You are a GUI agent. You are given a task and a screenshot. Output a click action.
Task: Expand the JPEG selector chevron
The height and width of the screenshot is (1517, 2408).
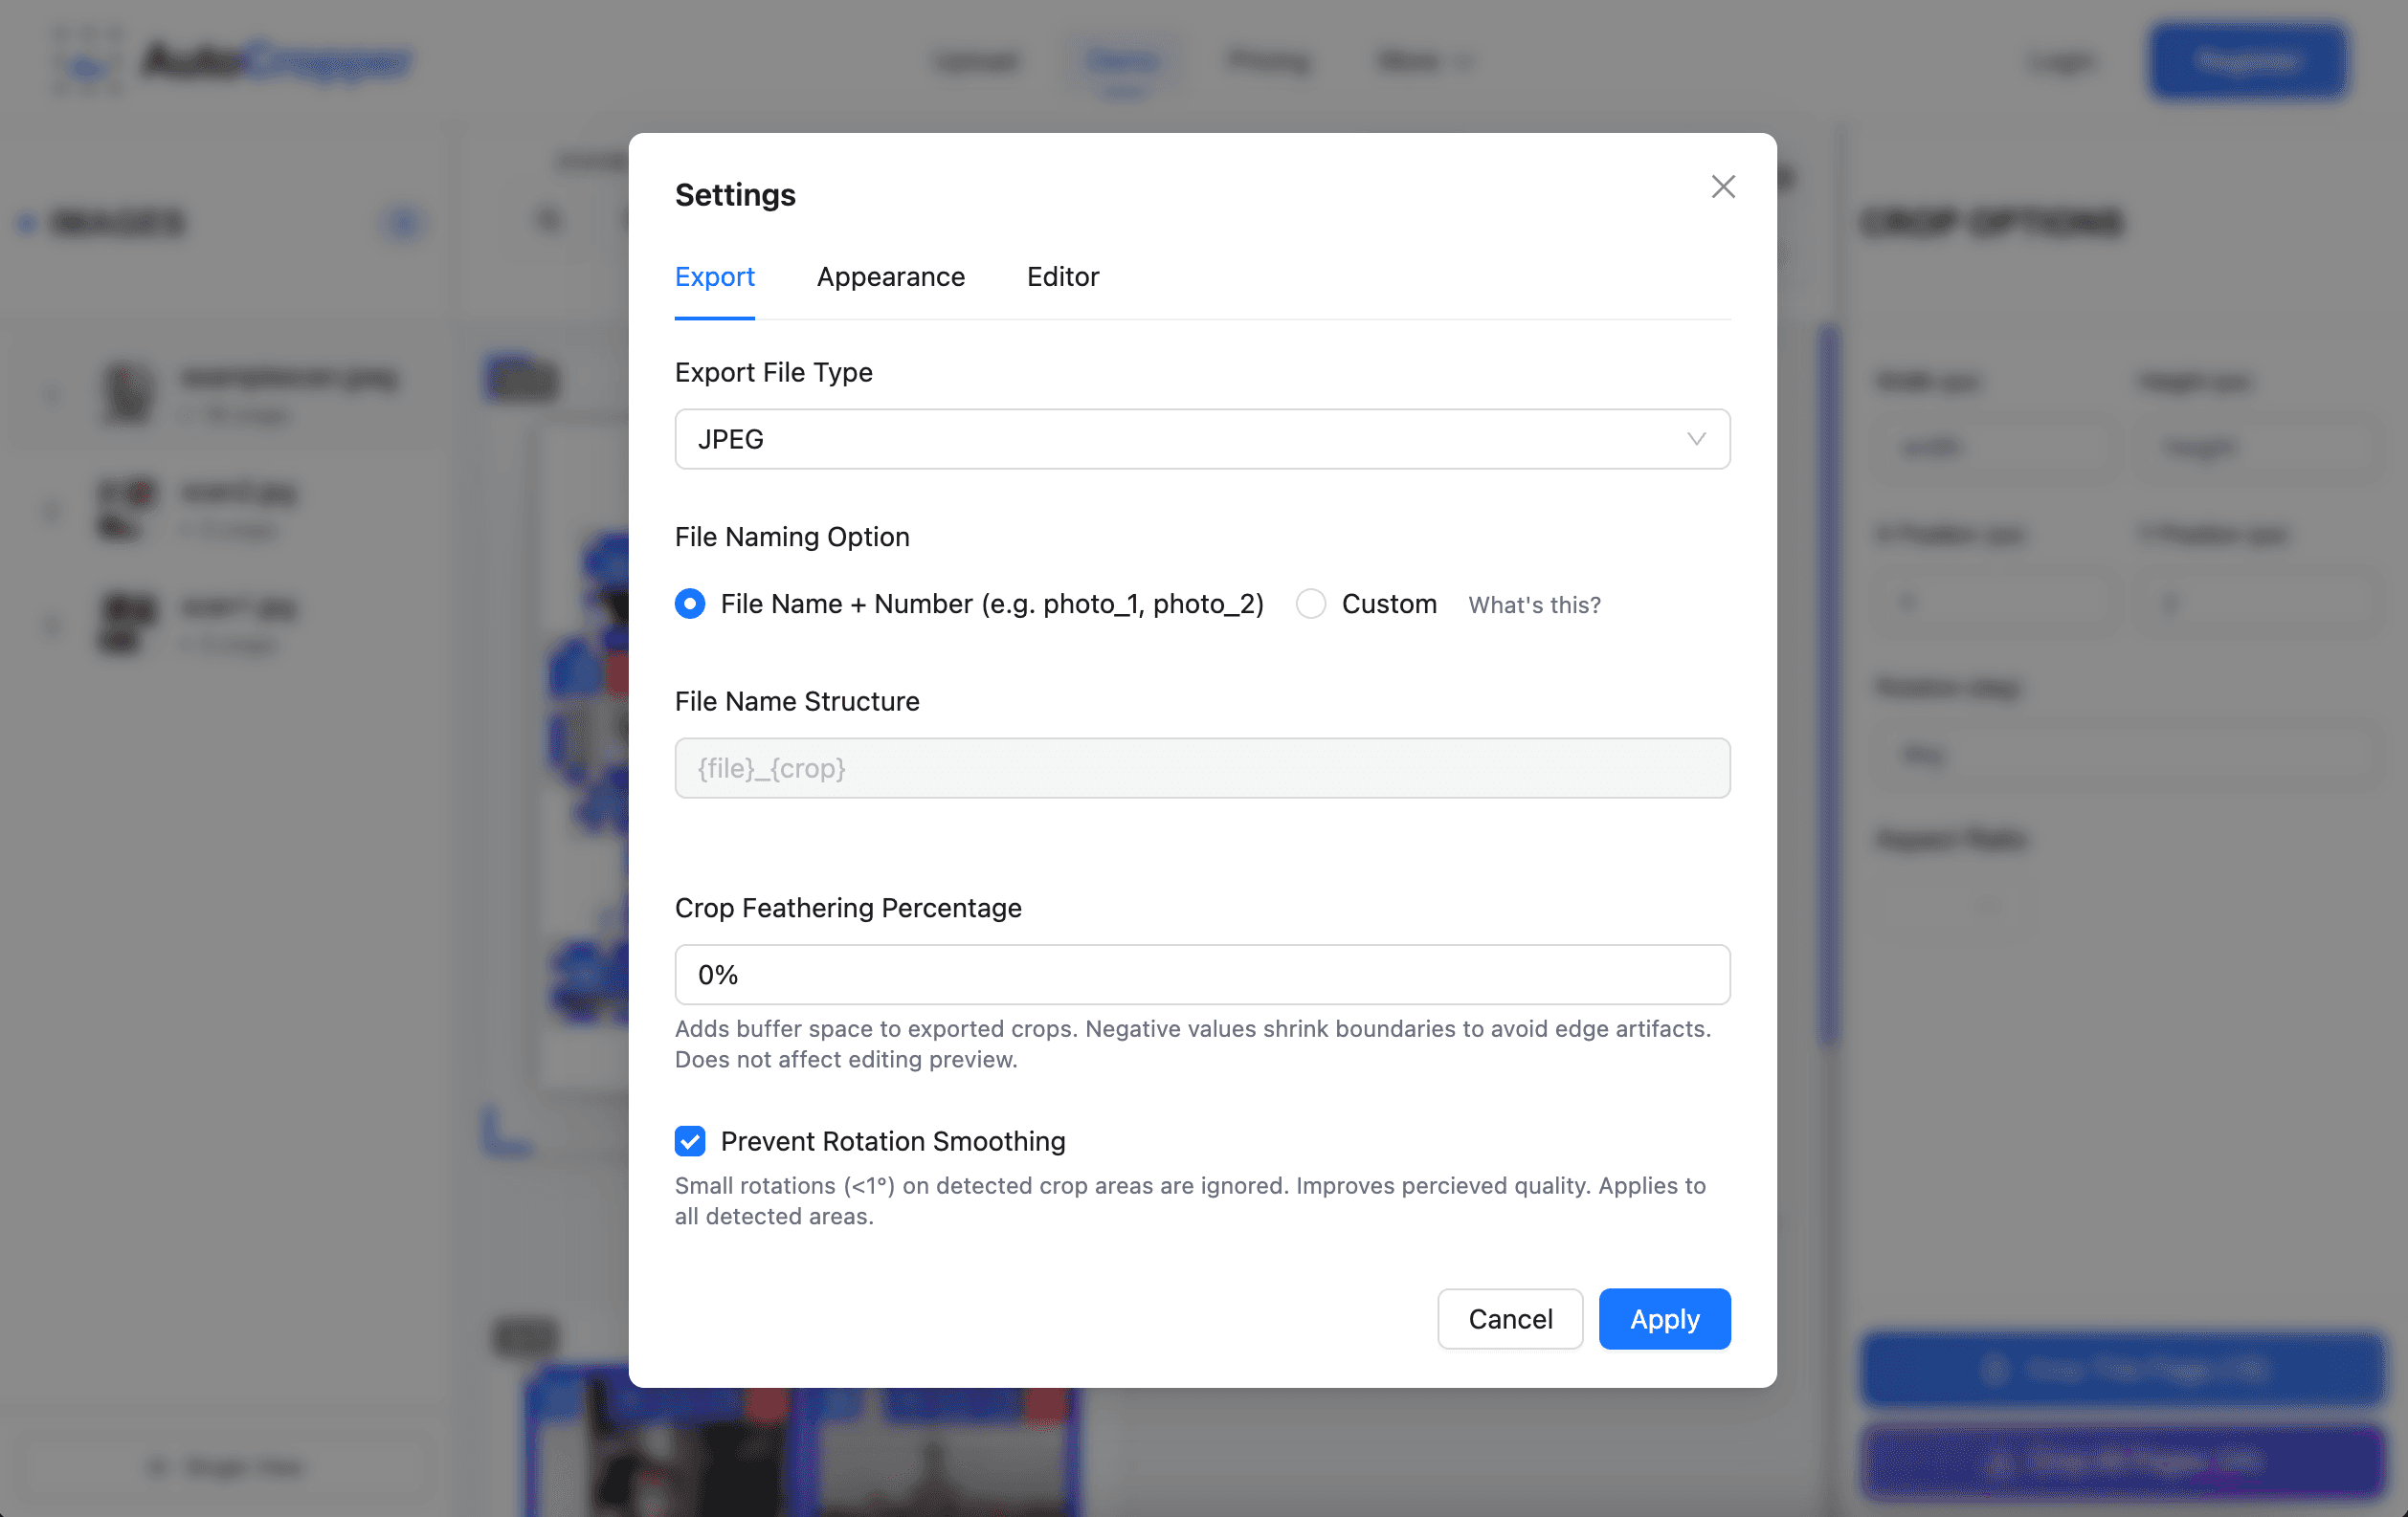[x=1695, y=439]
